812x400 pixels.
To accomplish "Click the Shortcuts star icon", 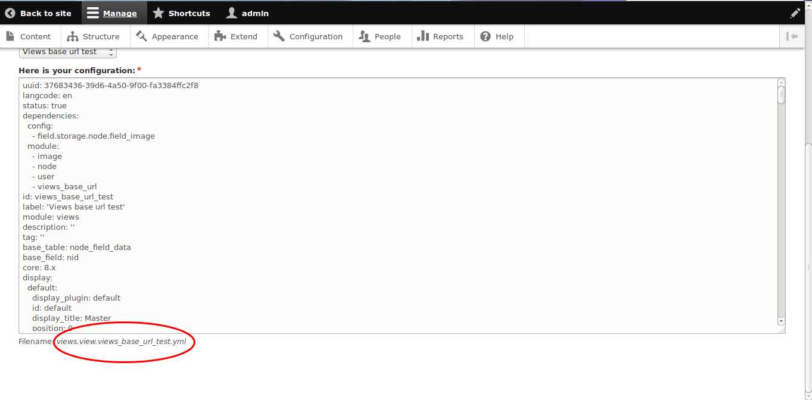I will point(158,12).
